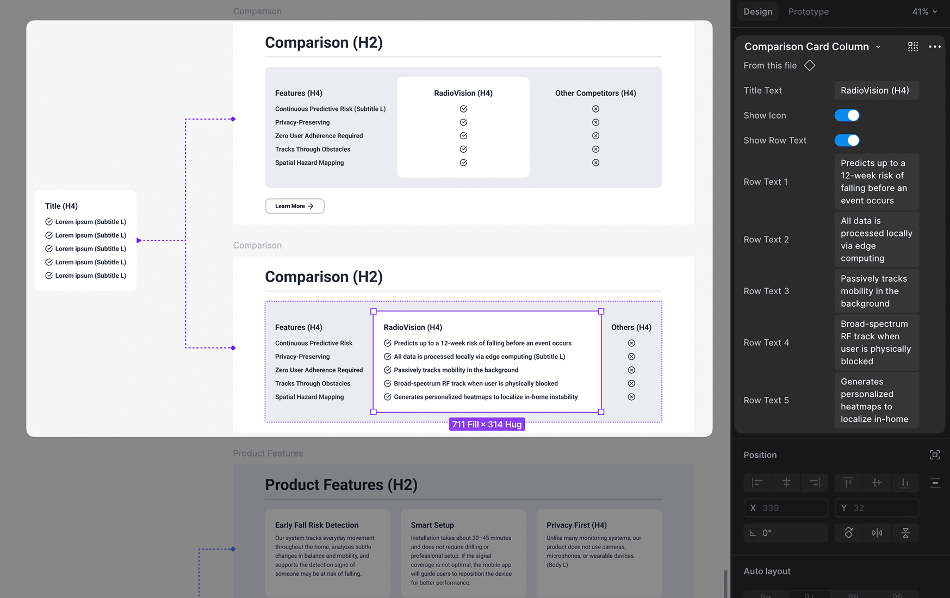
Task: Rotate 90 degrees icon
Action: 848,533
